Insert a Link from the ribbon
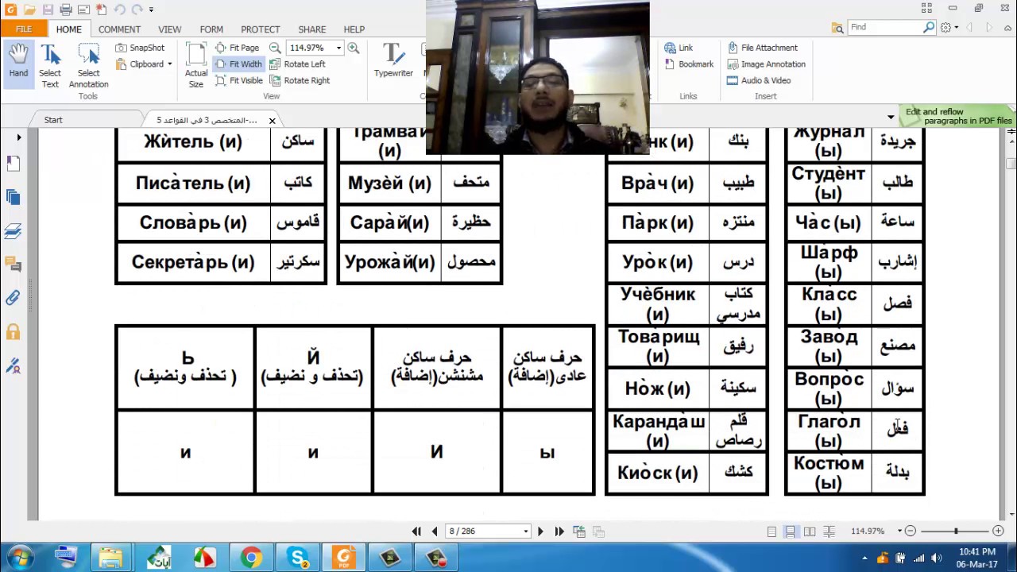Image resolution: width=1017 pixels, height=572 pixels. [679, 48]
